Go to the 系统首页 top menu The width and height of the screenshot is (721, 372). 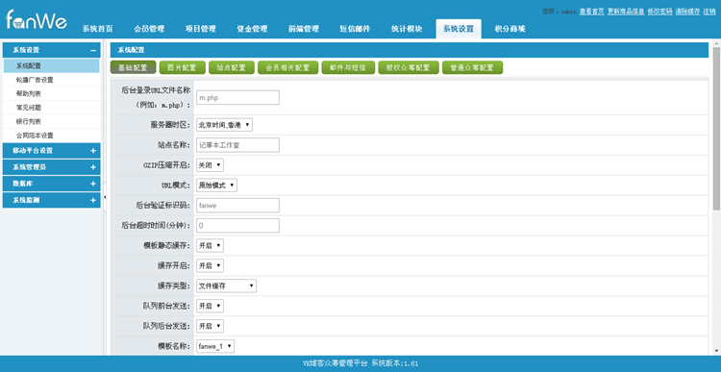98,29
